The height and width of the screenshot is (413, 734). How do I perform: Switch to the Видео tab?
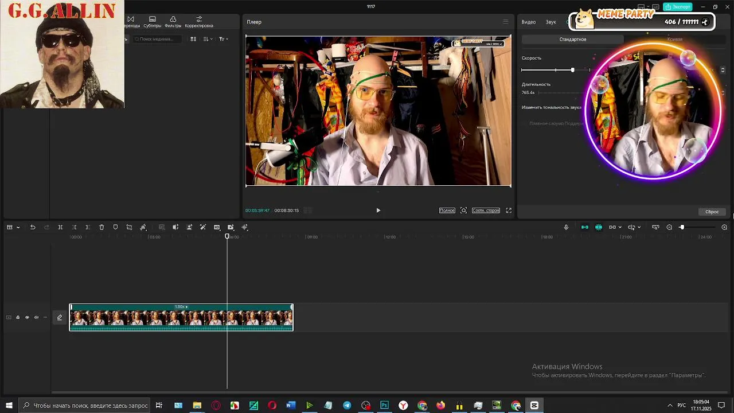point(528,22)
